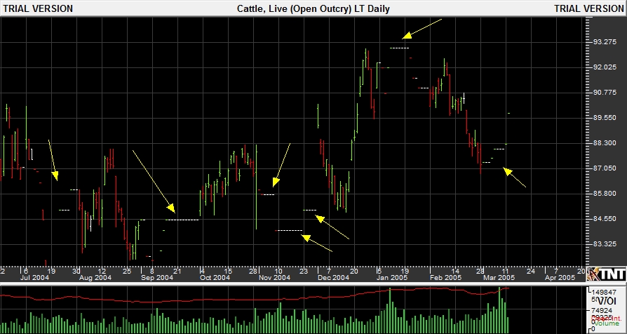
Task: Select the 87.050 price axis label
Action: (x=606, y=168)
